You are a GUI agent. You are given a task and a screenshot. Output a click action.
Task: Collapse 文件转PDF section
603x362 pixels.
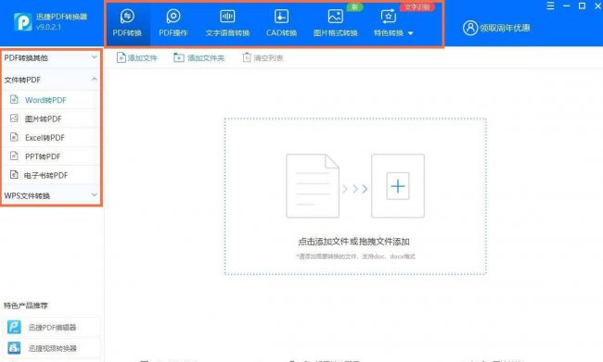click(x=51, y=80)
